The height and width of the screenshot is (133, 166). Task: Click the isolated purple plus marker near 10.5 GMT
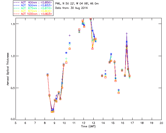coord(70,35)
